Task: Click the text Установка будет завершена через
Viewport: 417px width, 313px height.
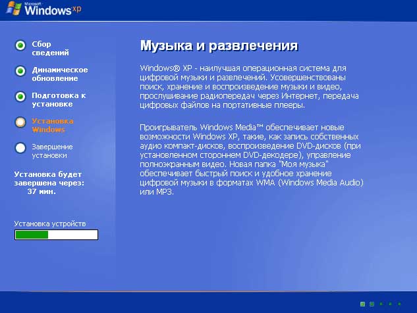Action: pos(49,178)
